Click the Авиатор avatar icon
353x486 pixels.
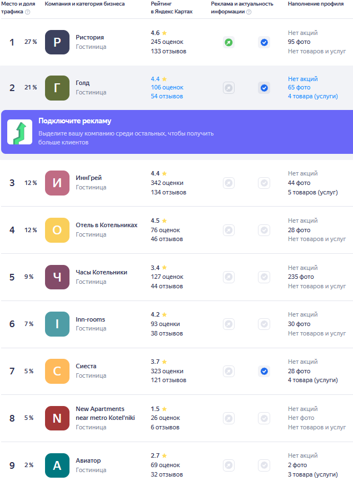point(57,465)
